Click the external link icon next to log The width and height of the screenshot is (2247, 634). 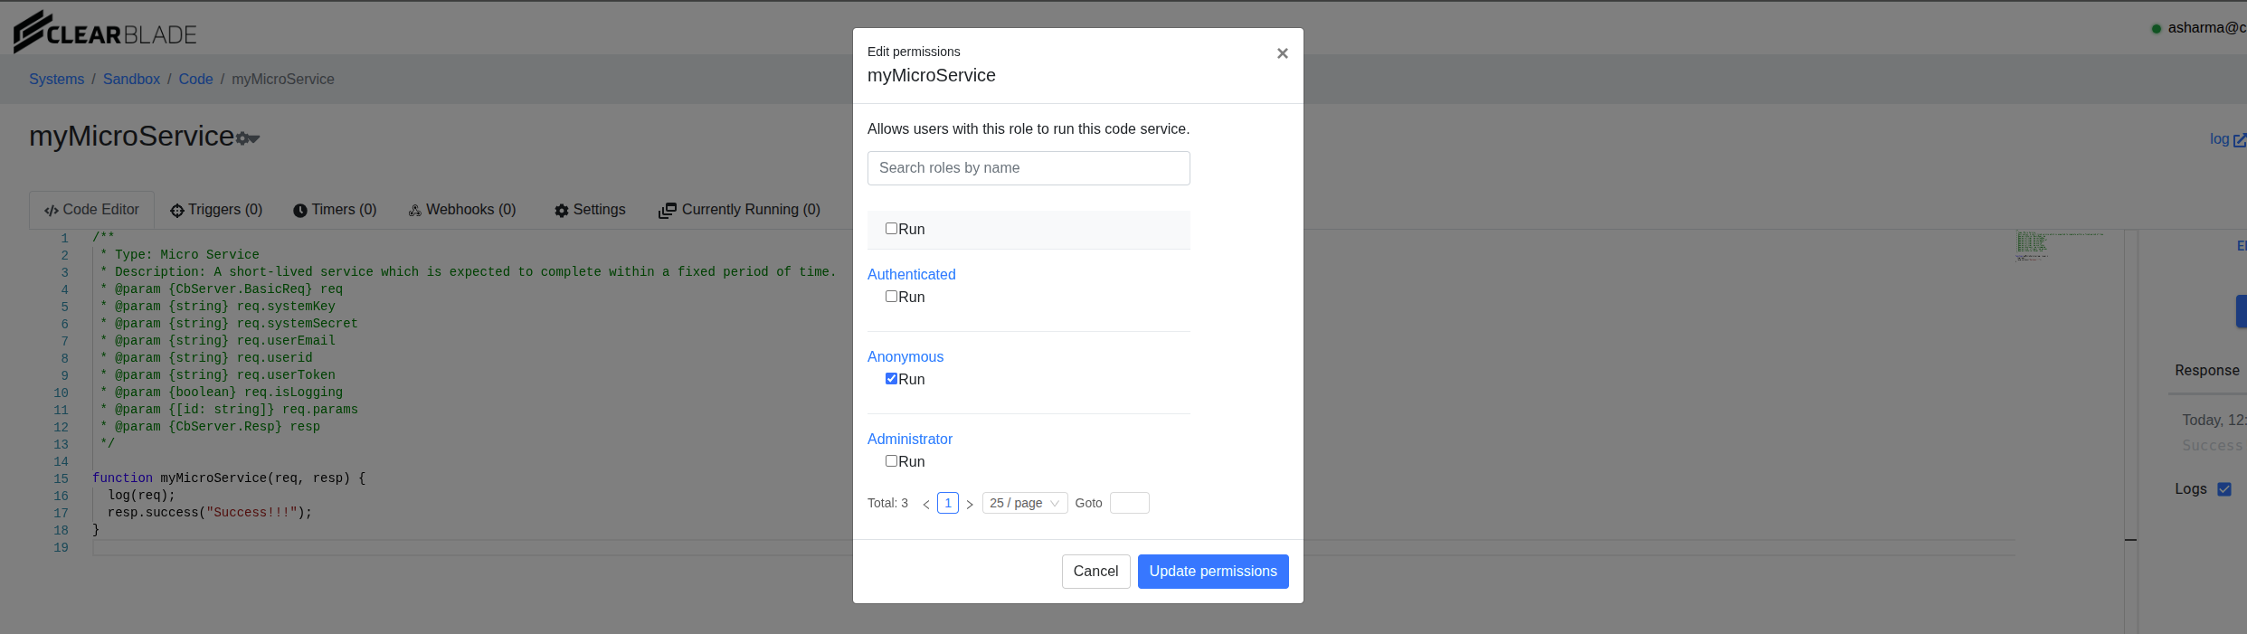[2239, 140]
